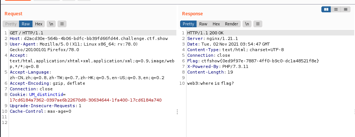Click the Response panel title

(192, 13)
